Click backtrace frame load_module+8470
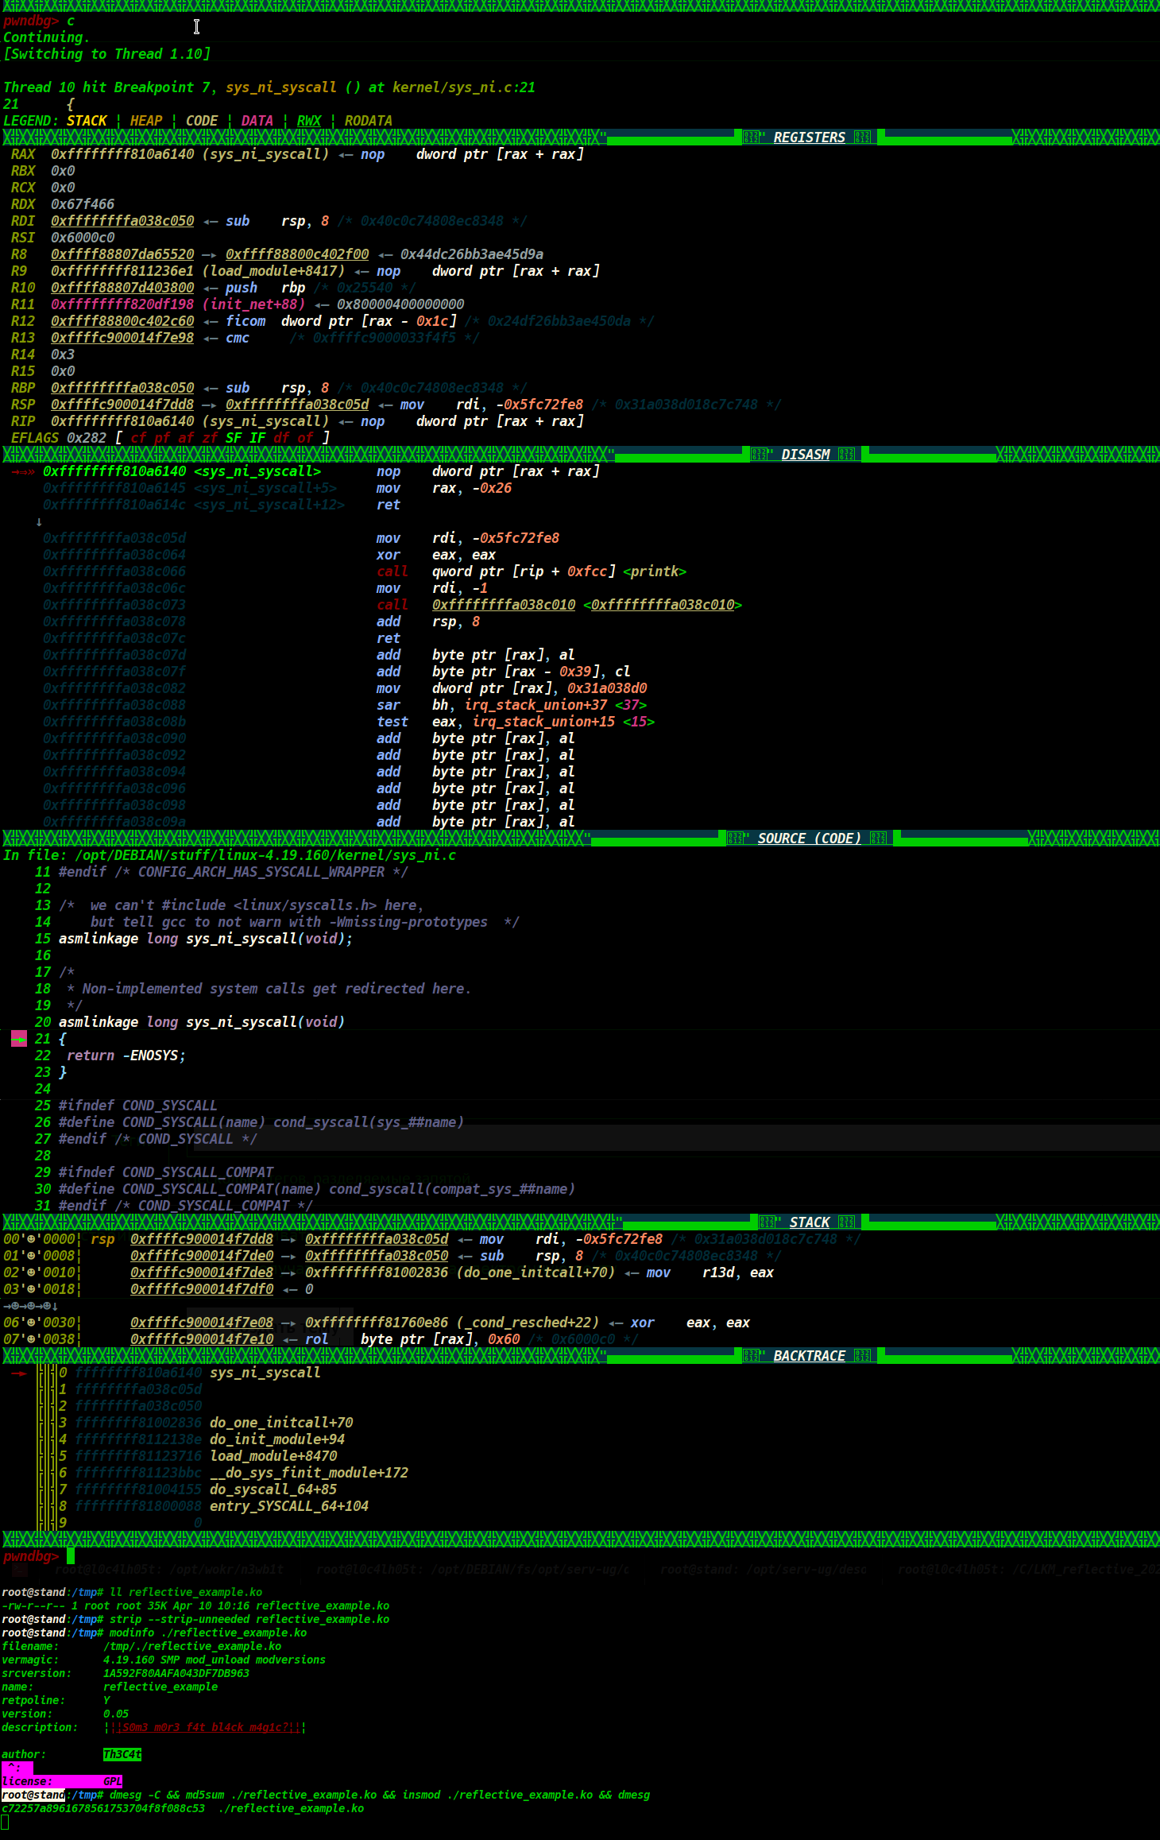Screen dimensions: 1160x1840 coord(273,1456)
